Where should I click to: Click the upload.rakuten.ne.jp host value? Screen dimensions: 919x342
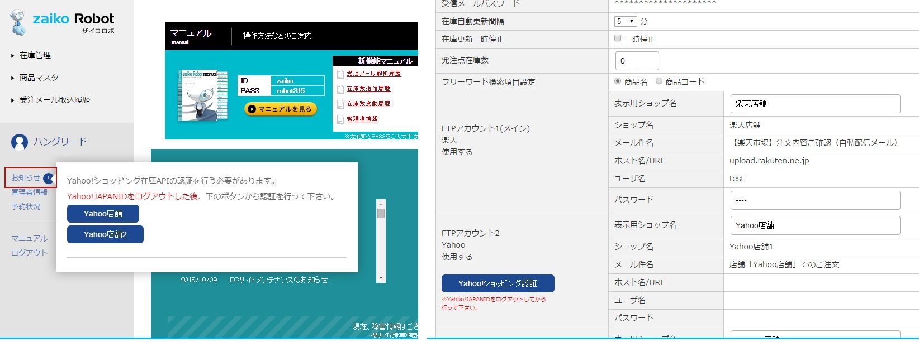[x=769, y=161]
